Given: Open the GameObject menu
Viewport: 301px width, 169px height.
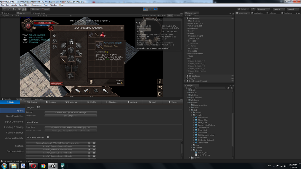Looking at the screenshot, I should (24, 5).
